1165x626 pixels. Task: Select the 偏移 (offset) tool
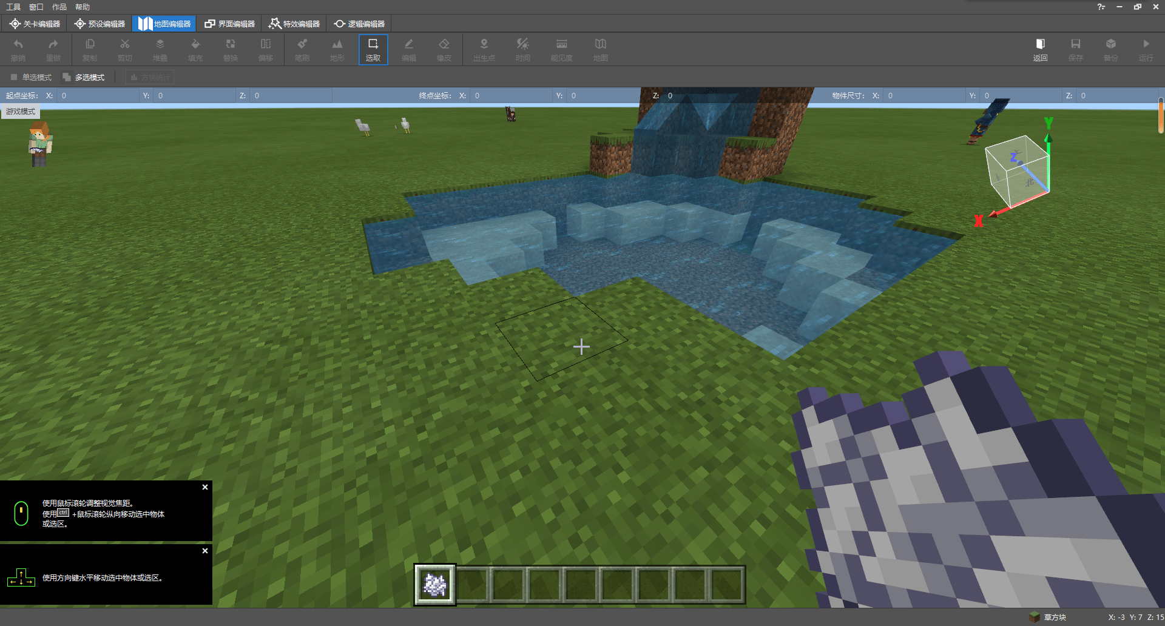(266, 49)
